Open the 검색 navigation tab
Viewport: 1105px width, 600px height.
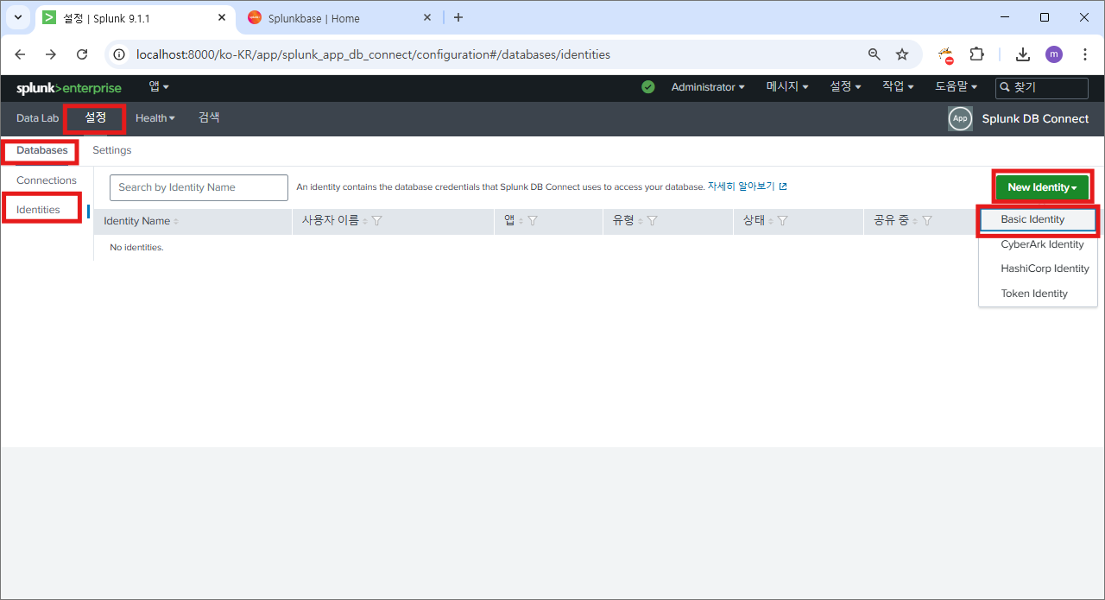click(209, 117)
